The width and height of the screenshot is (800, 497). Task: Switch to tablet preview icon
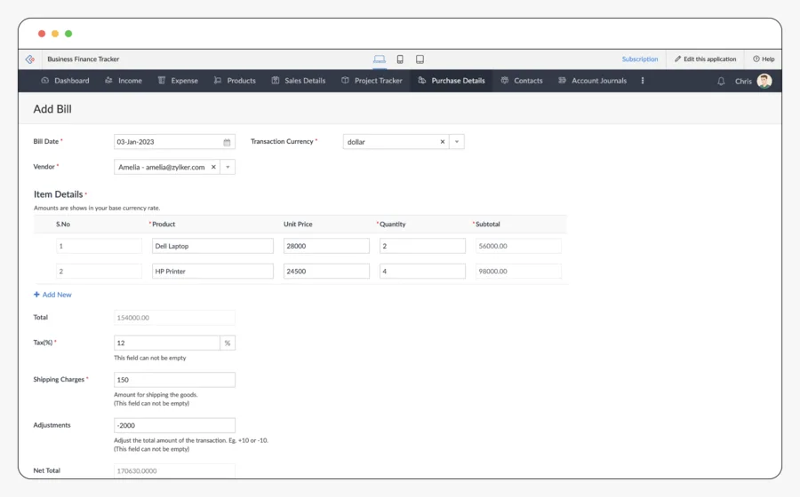coord(420,59)
